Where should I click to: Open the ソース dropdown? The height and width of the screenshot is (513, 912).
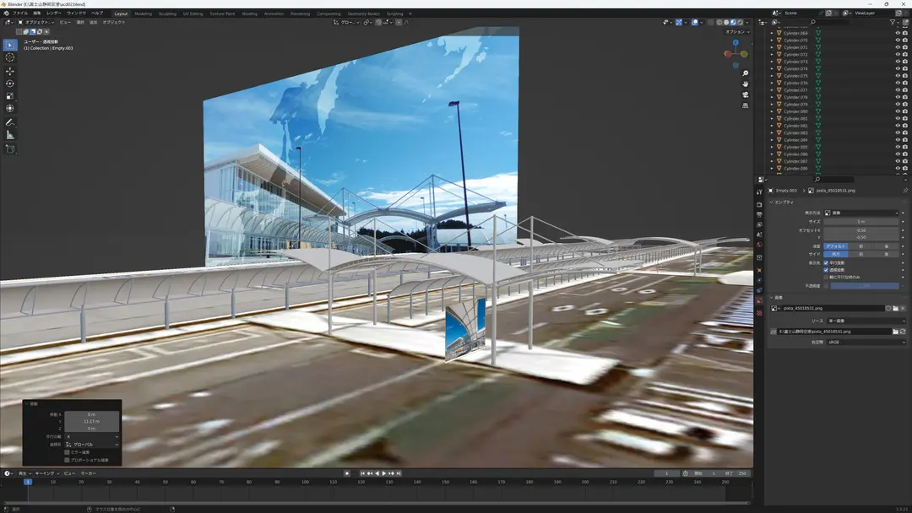coord(866,321)
